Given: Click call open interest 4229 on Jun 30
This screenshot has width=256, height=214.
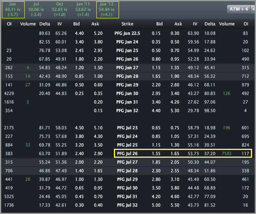Looking at the screenshot, I should 9,93.
